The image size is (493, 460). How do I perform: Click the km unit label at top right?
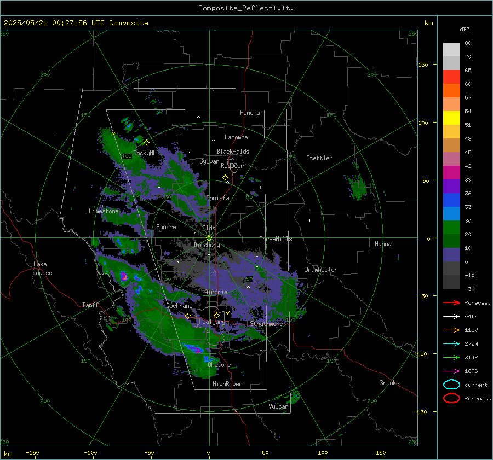pos(428,23)
